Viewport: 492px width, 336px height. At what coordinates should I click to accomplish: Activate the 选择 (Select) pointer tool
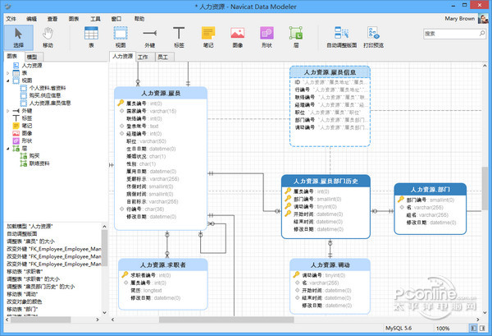click(19, 38)
